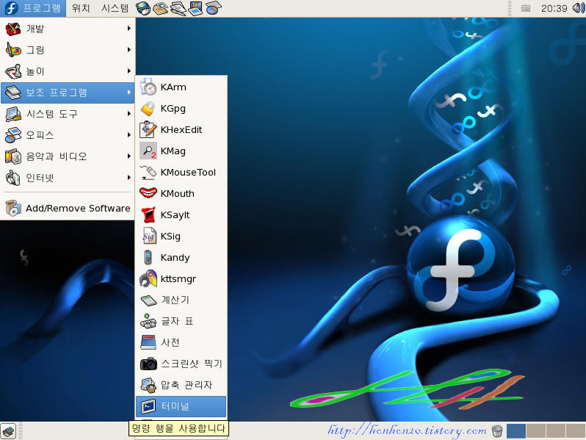Switch to the fourth workspace
The width and height of the screenshot is (586, 440).
point(576,430)
